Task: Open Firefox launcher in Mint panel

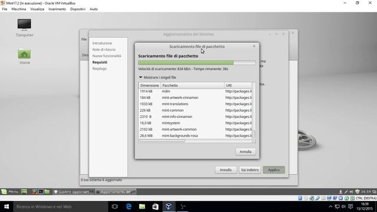Action: [35, 191]
